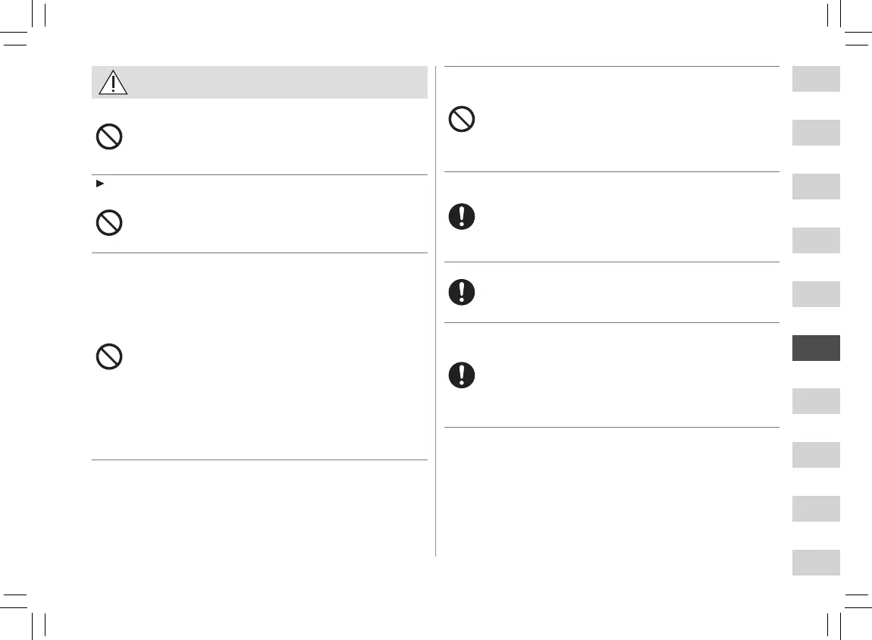Click the prohibition icon below the arrow bullet
The height and width of the screenshot is (640, 872).
pos(109,222)
